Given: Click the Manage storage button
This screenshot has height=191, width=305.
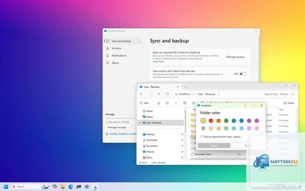Looking at the screenshot, I should (117, 127).
